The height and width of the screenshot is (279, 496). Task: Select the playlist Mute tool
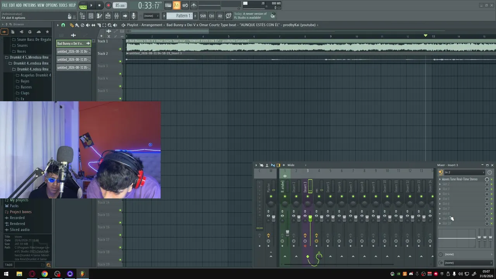click(x=88, y=25)
